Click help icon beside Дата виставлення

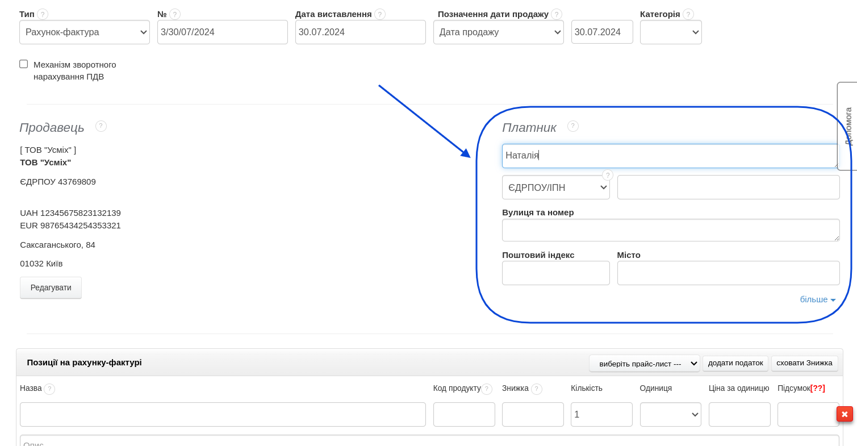[380, 14]
